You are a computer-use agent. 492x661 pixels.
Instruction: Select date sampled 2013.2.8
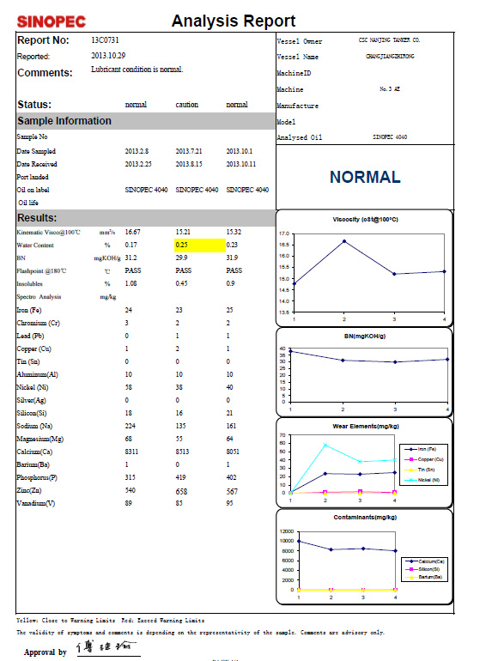pos(137,151)
